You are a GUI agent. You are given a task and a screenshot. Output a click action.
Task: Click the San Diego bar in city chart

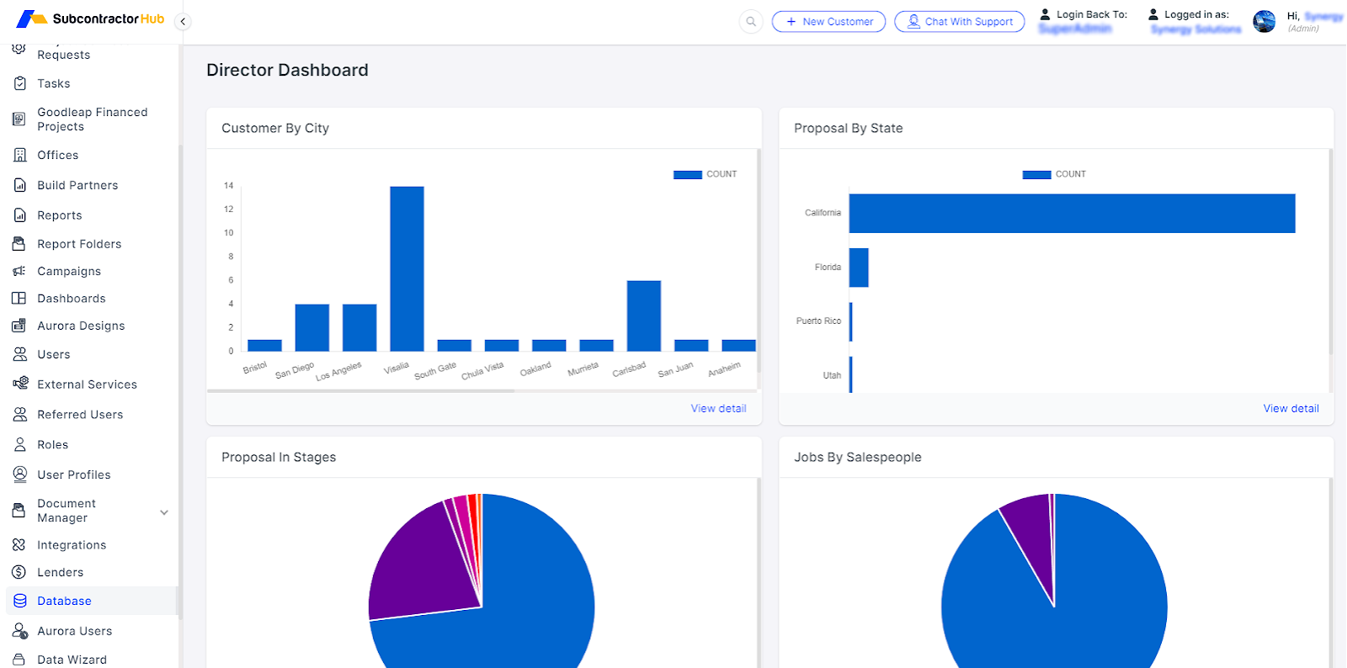312,327
